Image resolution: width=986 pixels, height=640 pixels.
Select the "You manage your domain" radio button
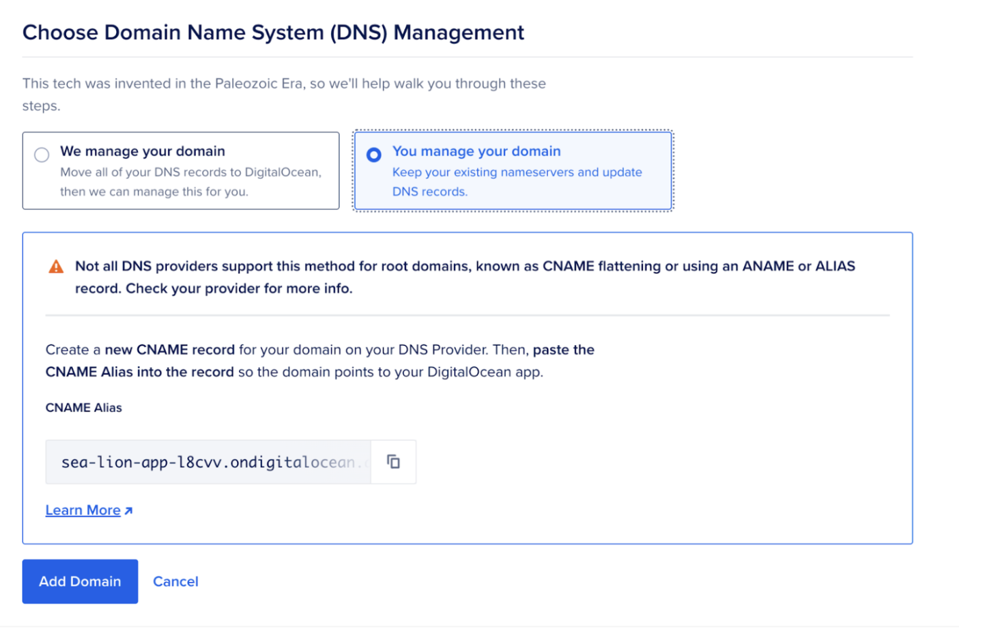coord(373,155)
